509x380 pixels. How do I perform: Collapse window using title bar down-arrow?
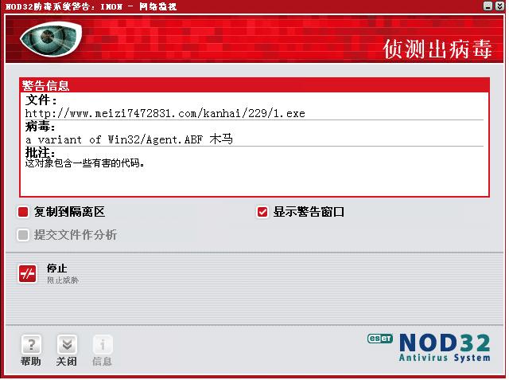(x=499, y=6)
